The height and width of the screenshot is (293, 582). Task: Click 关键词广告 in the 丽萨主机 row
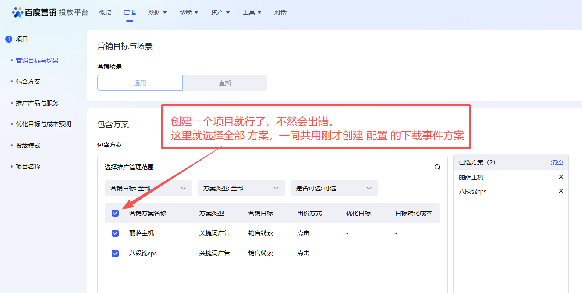pyautogui.click(x=215, y=233)
